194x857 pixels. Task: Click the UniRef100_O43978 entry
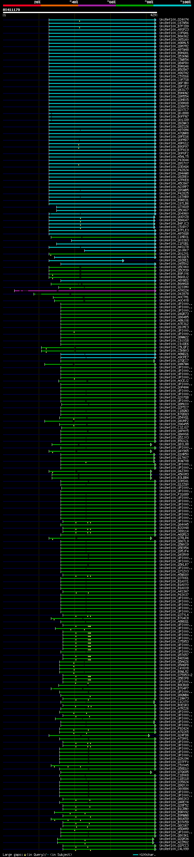[174, 294]
